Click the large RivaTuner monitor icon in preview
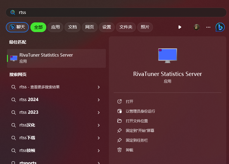Viewport: 229px width, 164px height. [x=168, y=56]
